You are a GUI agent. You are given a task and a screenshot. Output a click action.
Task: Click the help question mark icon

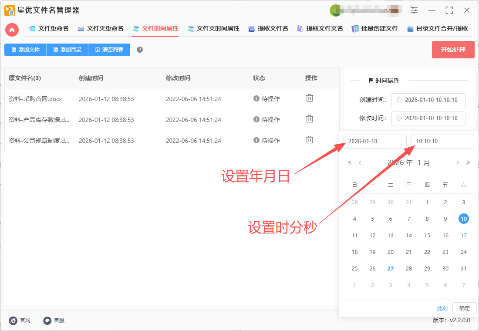coord(140,50)
